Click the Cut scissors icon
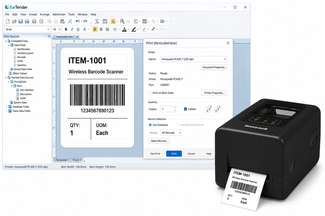The width and height of the screenshot is (325, 216). [x=70, y=21]
